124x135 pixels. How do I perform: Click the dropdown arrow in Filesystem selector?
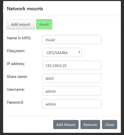[x=79, y=52]
